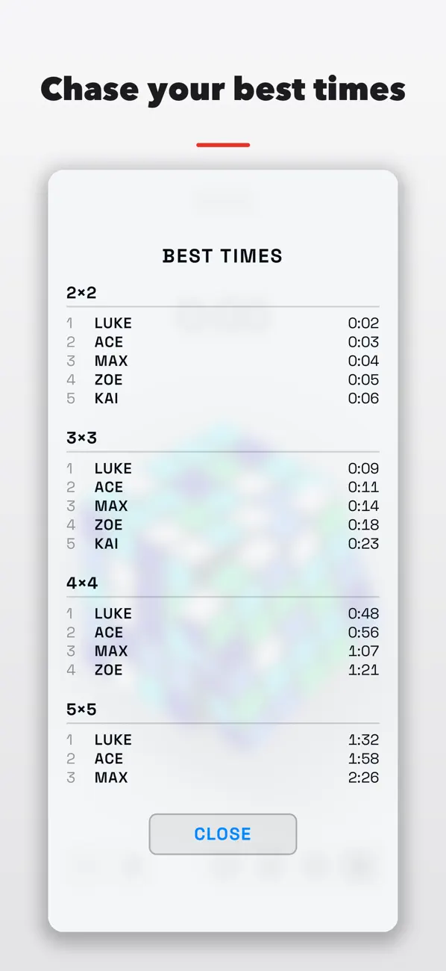This screenshot has width=446, height=971.
Task: Tap LUKE's 0:48 record in 4×4
Action: [223, 613]
